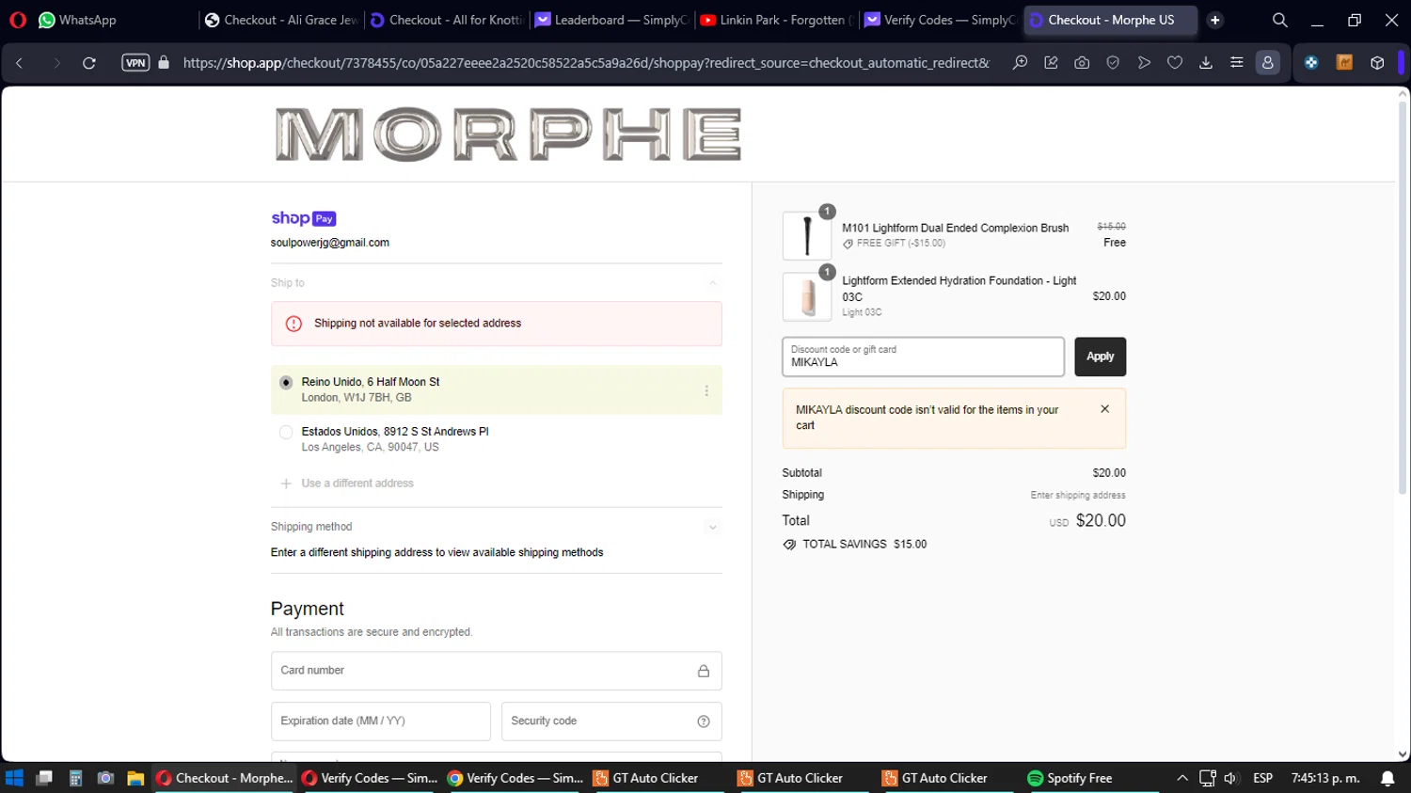Viewport: 1411px width, 793px height.
Task: Switch to the WhatsApp tab
Action: point(78,20)
